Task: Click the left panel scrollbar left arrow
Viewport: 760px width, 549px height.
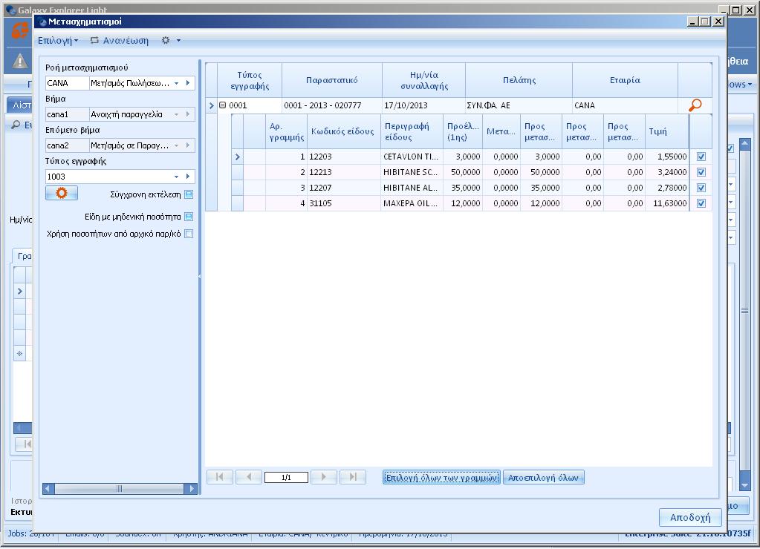Action: [x=48, y=488]
